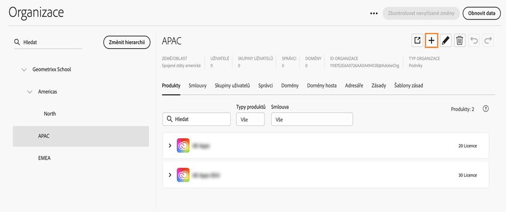This screenshot has width=506, height=212.
Task: Open the Skupiny uživatelů tab
Action: 232,86
